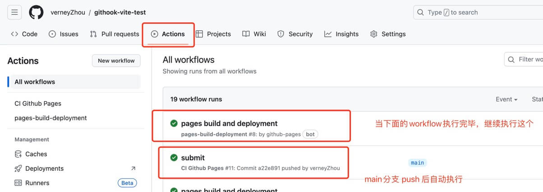Select CI Github Pages workflow in sidebar

click(x=38, y=103)
